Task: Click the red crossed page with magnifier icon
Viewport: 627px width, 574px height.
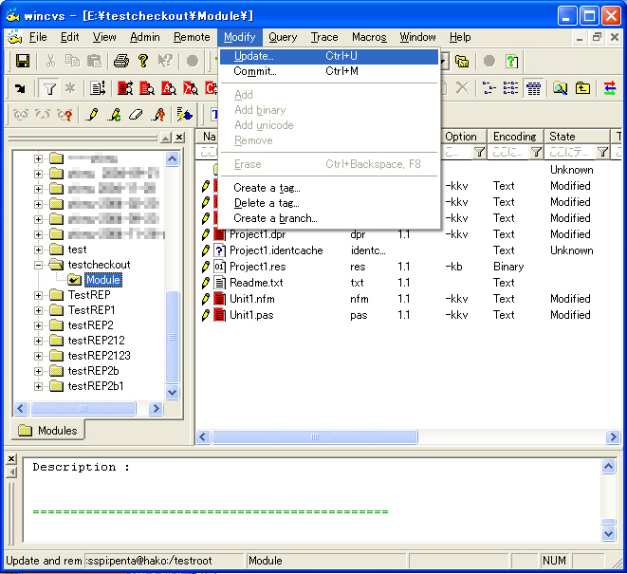Action: (191, 88)
